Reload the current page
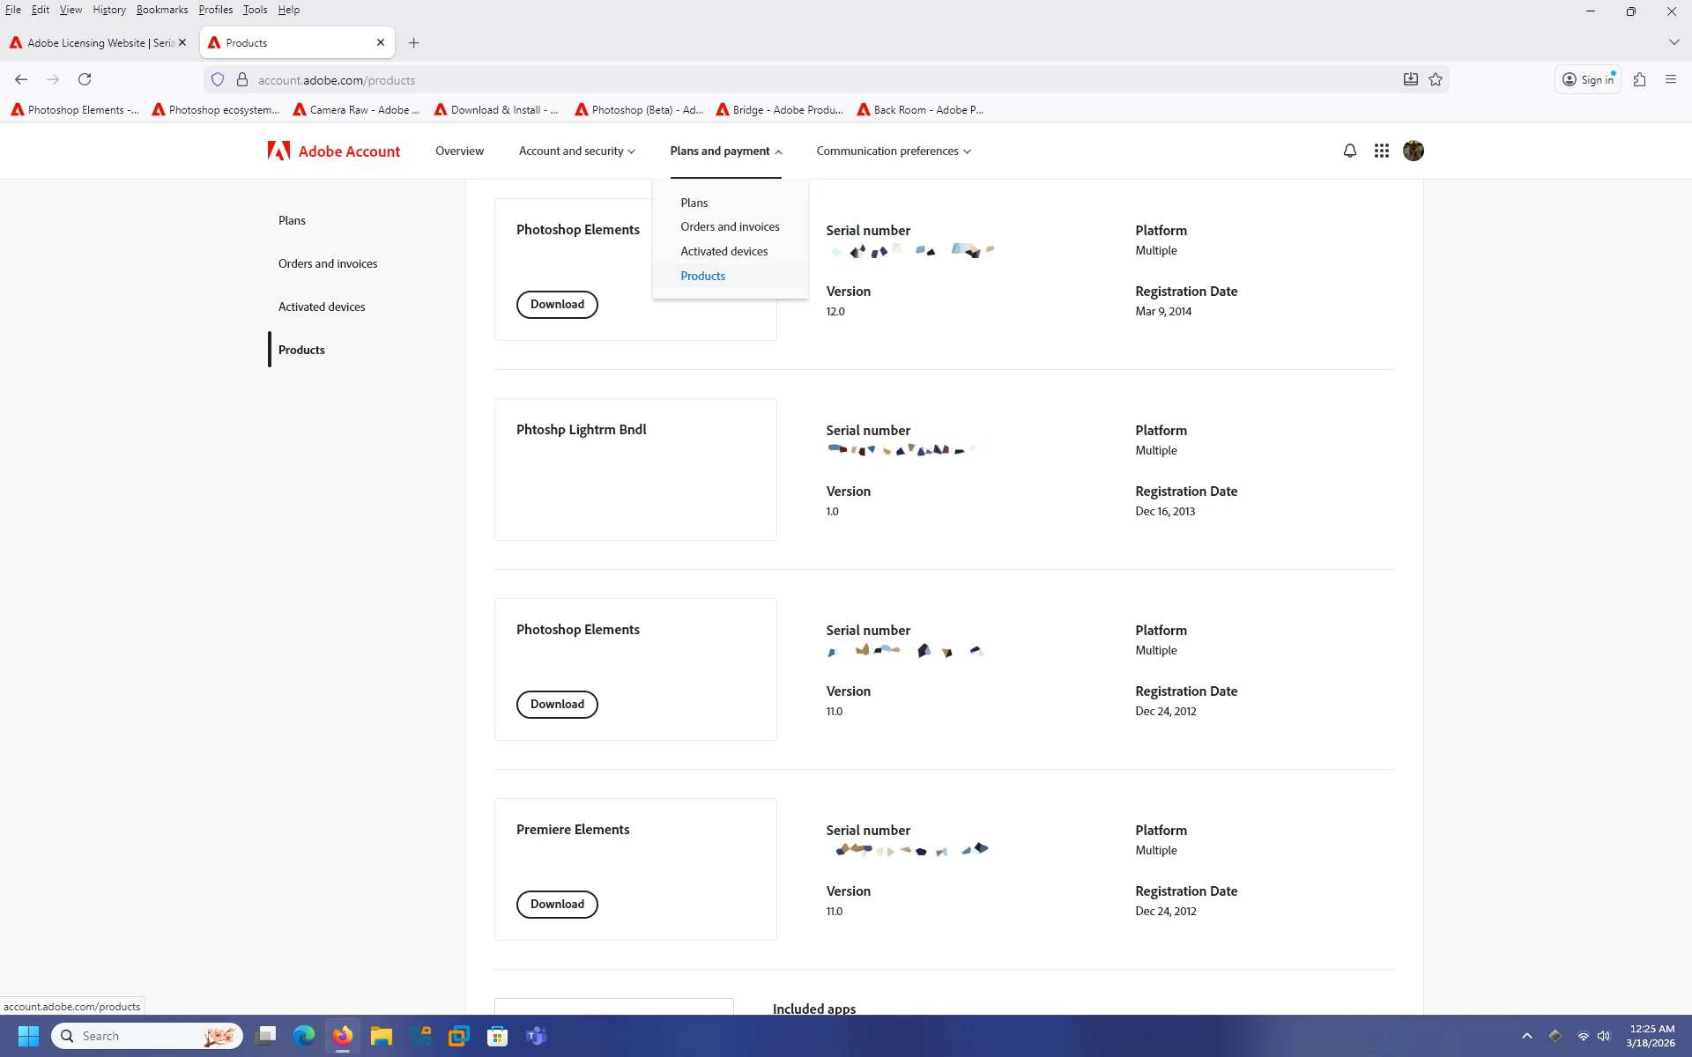The height and width of the screenshot is (1057, 1692). point(85,79)
